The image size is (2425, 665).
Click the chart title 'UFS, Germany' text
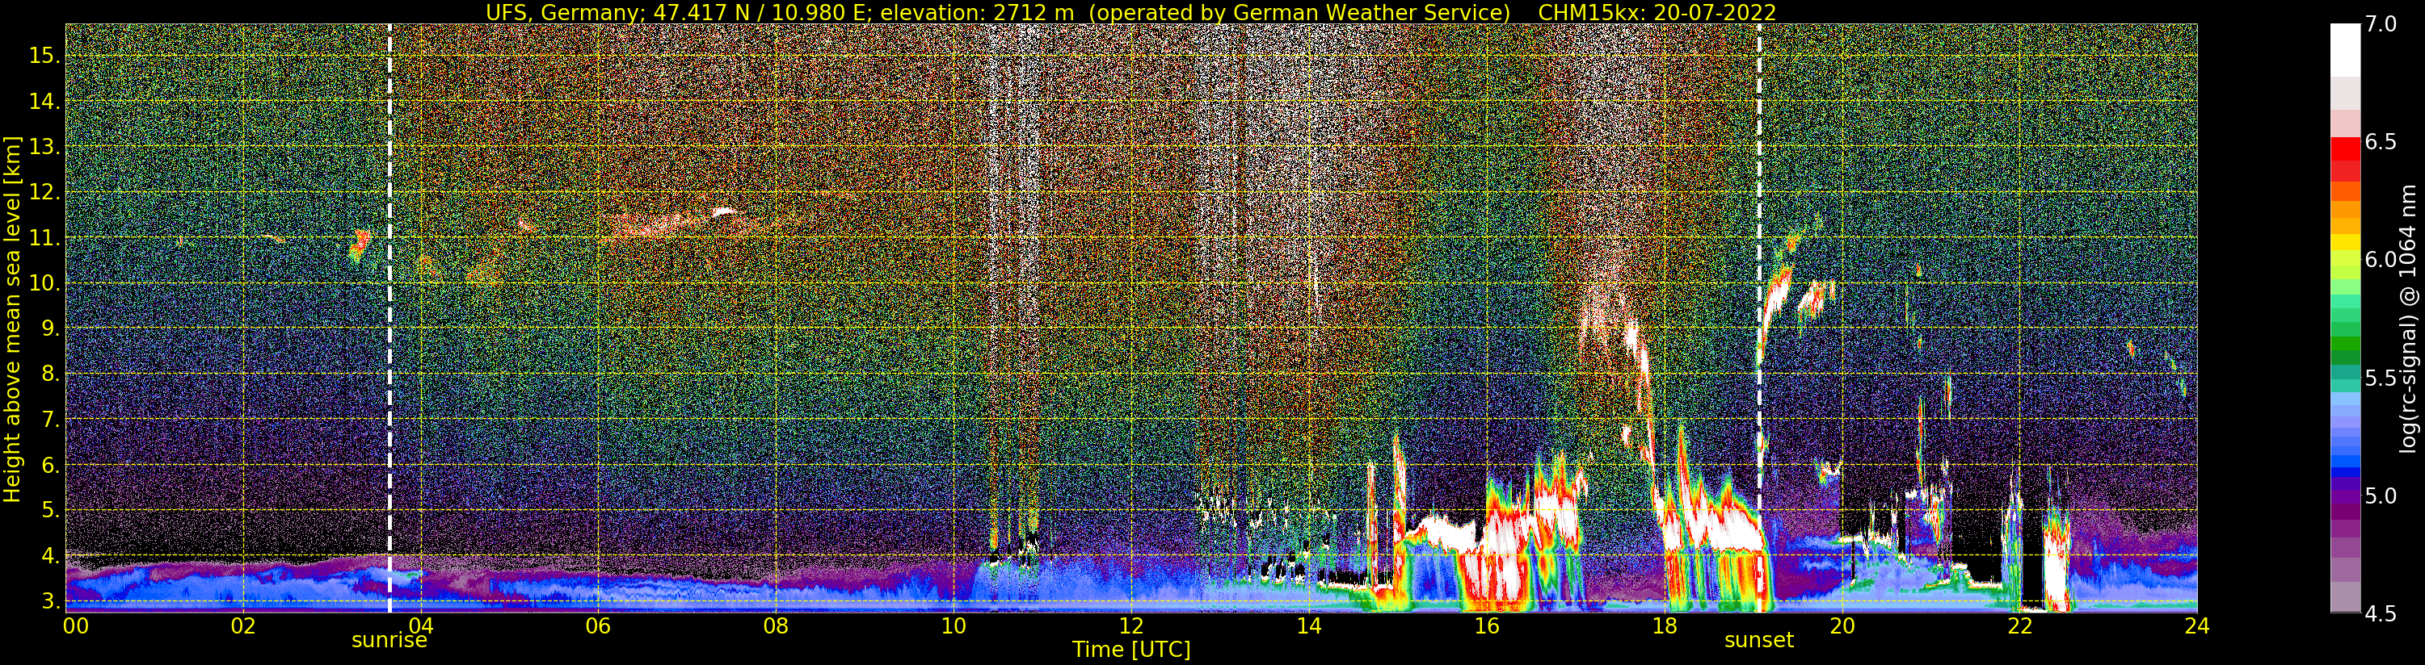pyautogui.click(x=563, y=12)
